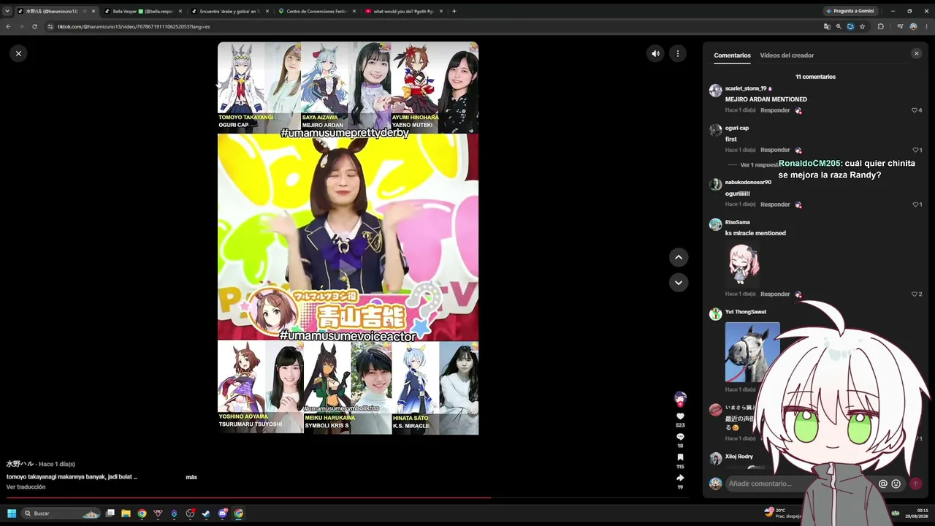Image resolution: width=935 pixels, height=526 pixels.
Task: Switch to the 'what would you do?' tab
Action: [403, 11]
